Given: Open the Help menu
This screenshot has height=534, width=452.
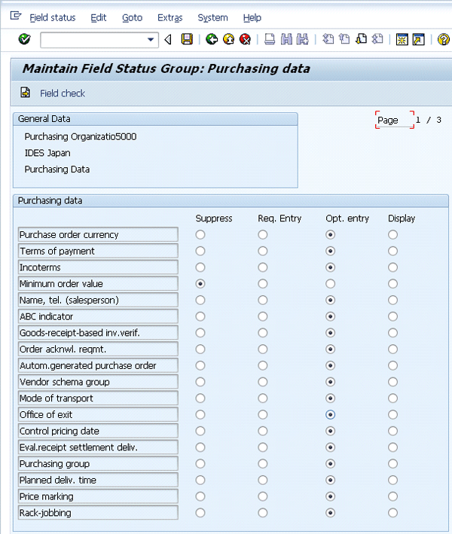Looking at the screenshot, I should click(x=252, y=18).
